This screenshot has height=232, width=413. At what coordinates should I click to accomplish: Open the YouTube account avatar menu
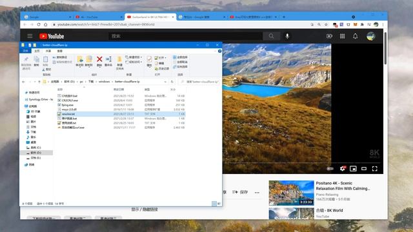[x=370, y=36]
